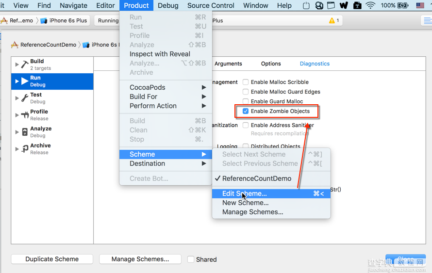Click the Run play icon in scheme list

25,81
